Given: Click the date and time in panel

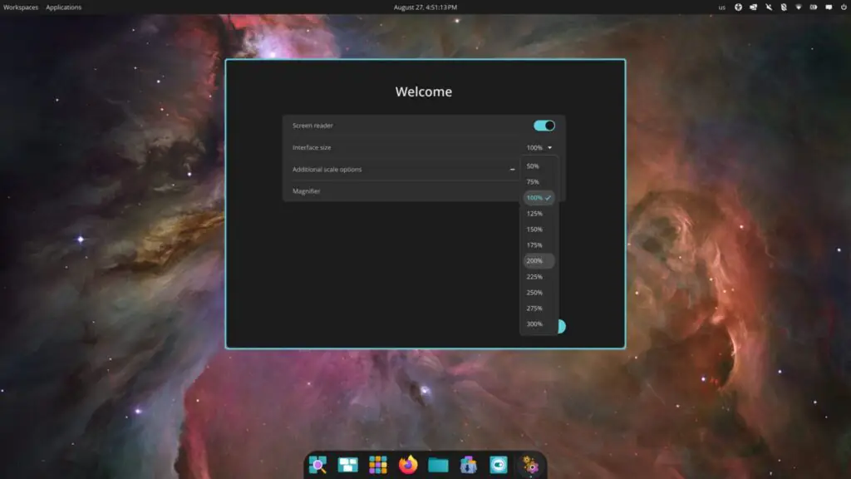Looking at the screenshot, I should coord(425,7).
